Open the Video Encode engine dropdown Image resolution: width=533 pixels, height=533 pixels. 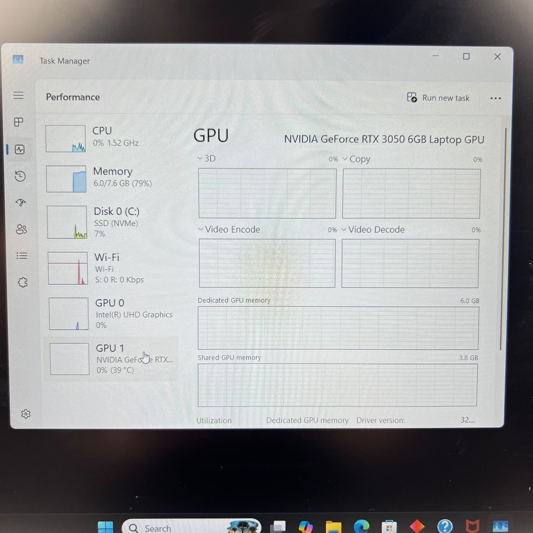(x=230, y=230)
